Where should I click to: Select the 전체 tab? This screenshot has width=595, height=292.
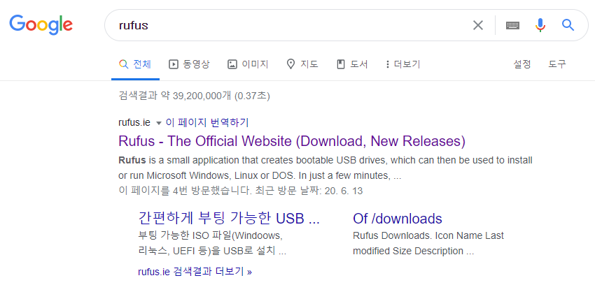pos(135,64)
